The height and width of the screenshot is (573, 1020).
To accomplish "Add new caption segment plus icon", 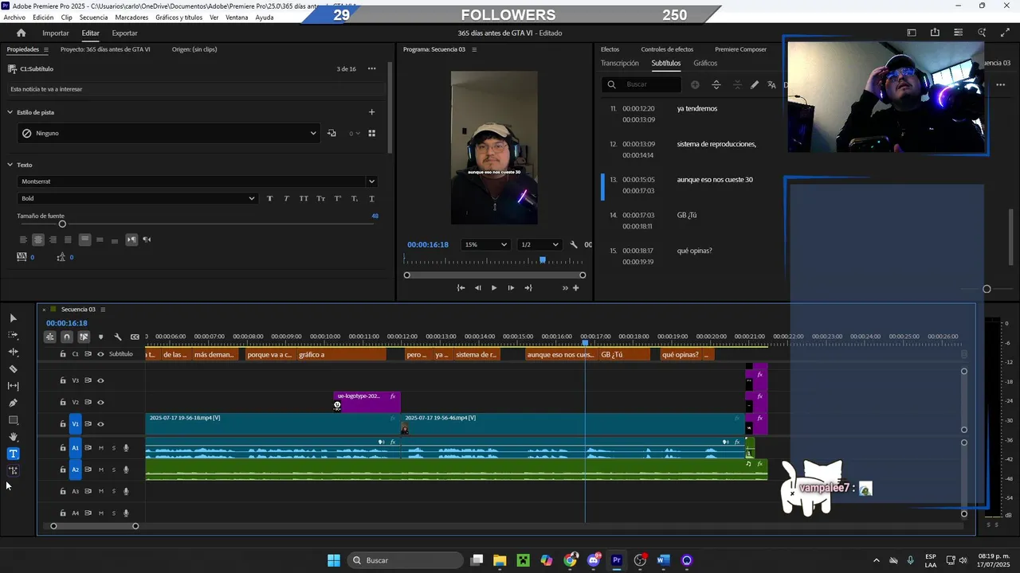I will (695, 84).
